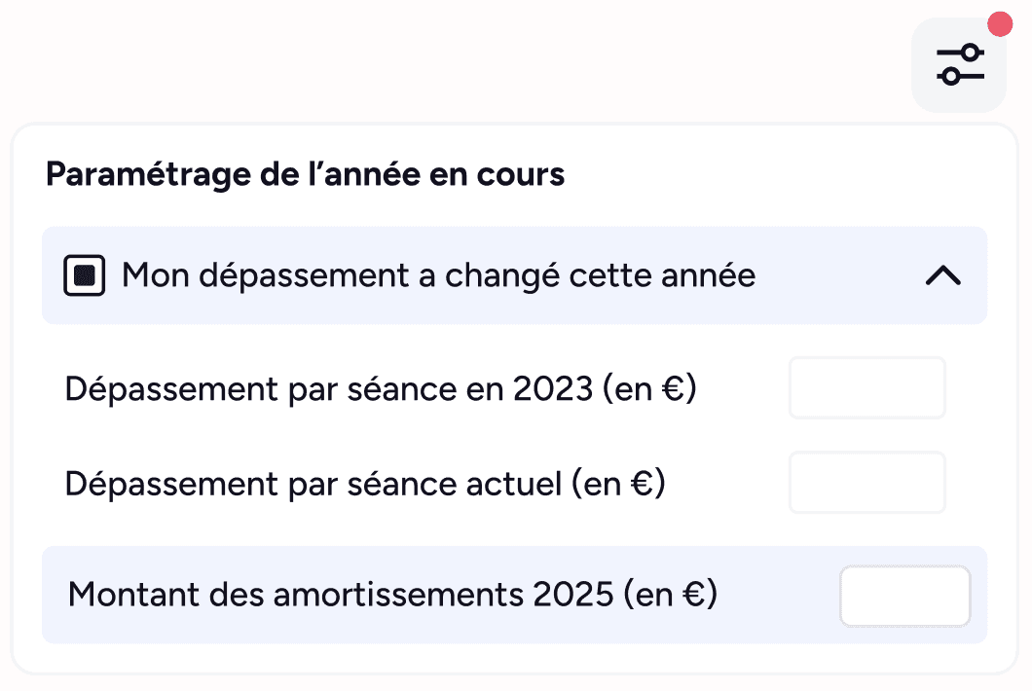This screenshot has height=691, width=1032.
Task: Focus the 2023 dépassement par séance input
Action: coord(866,388)
